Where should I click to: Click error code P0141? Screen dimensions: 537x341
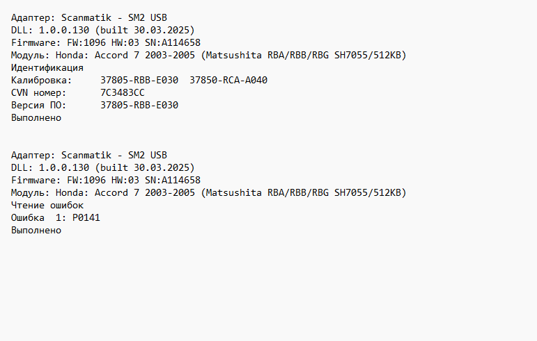(x=86, y=218)
